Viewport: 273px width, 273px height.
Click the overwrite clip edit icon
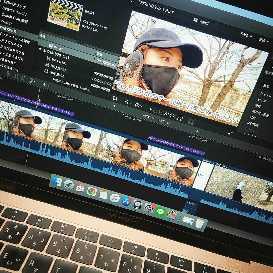[x=31, y=80]
